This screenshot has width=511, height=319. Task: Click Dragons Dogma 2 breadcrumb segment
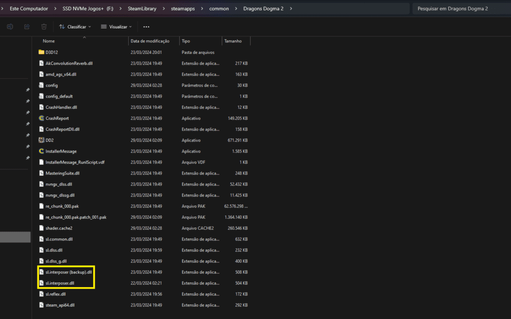263,8
